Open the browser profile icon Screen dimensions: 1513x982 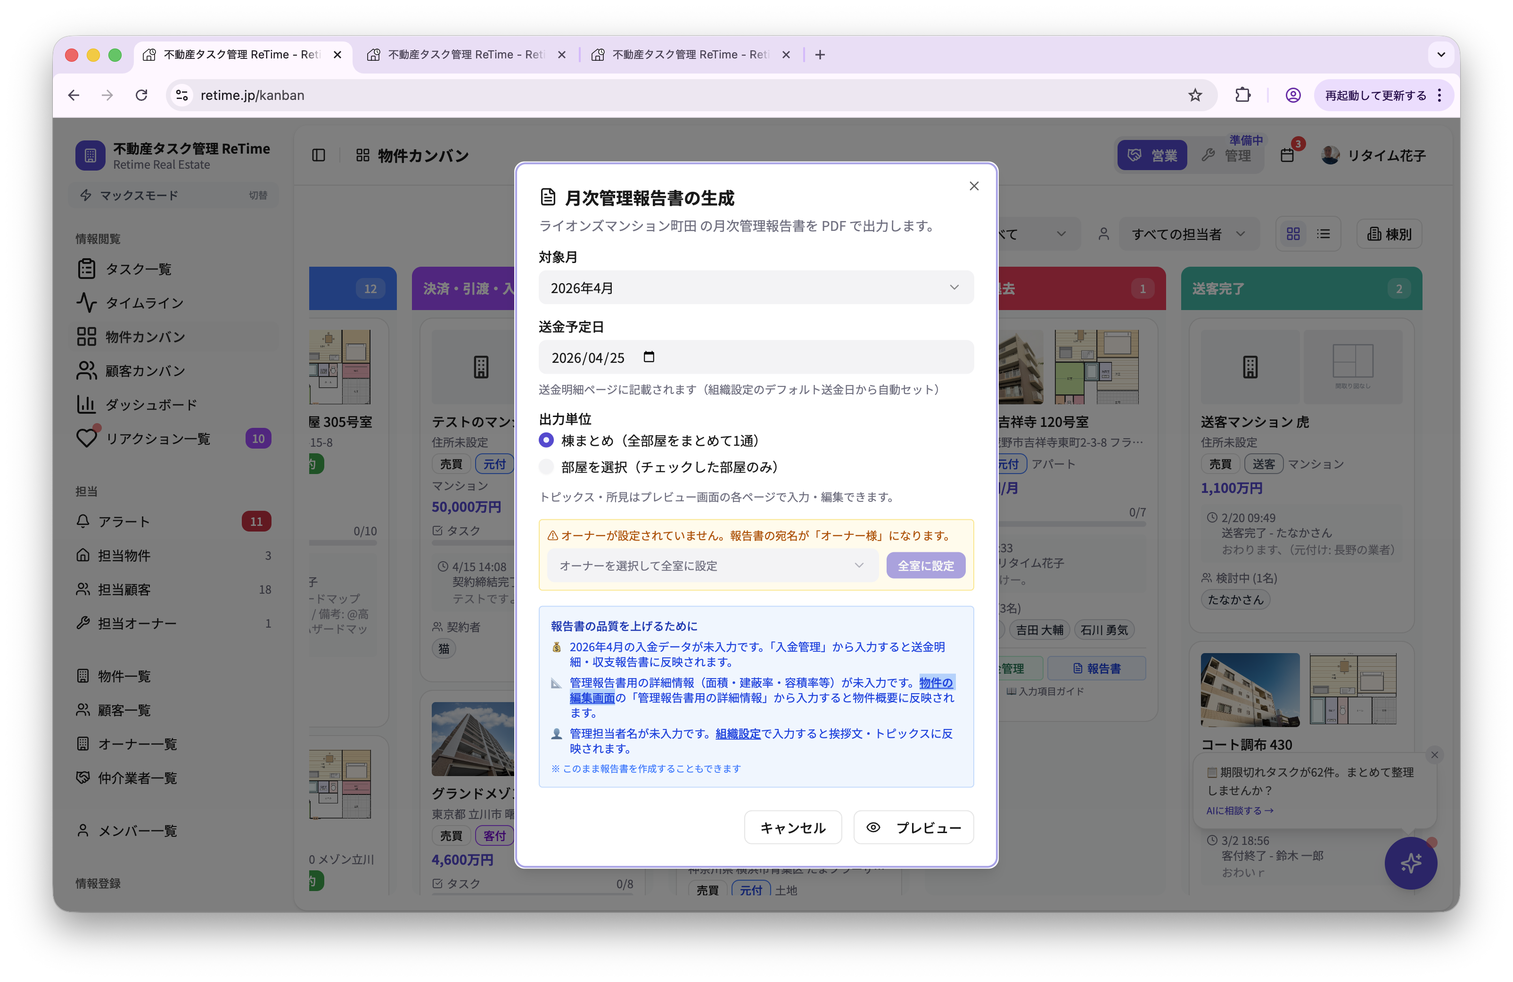1292,95
